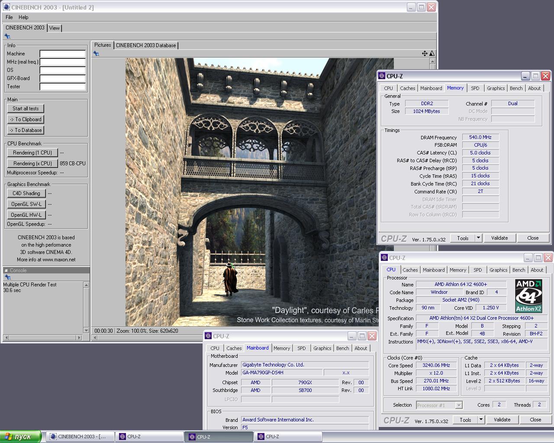Start the OpenGL SW-L test
The width and height of the screenshot is (554, 443).
tap(26, 204)
